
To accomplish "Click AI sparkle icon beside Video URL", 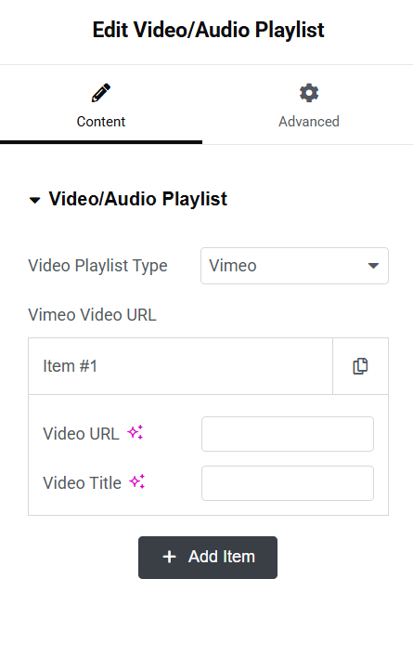I will coord(136,432).
